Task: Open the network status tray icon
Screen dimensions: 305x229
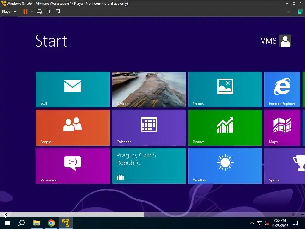Action: coord(259,223)
